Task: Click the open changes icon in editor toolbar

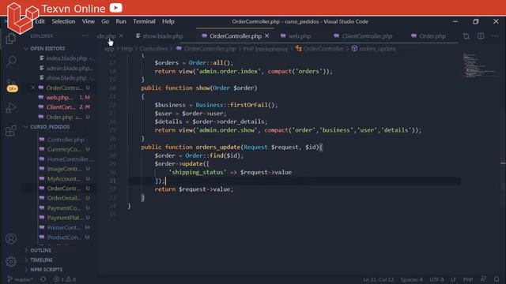Action: click(x=466, y=36)
